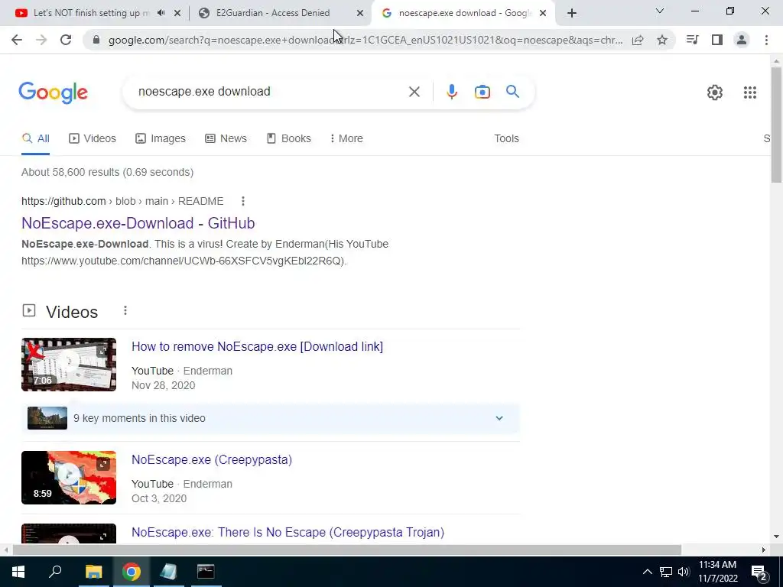The height and width of the screenshot is (587, 783).
Task: Open the notification center icon
Action: 759,572
